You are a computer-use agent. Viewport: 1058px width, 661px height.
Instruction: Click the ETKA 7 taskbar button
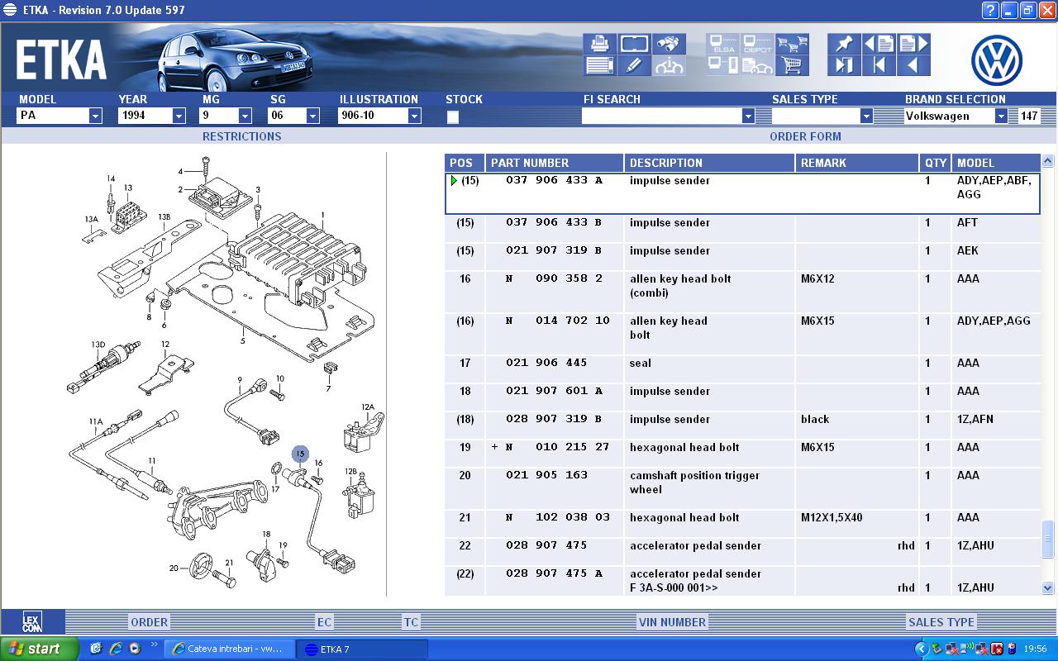362,649
